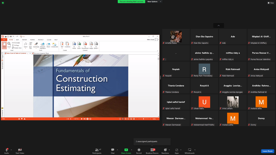Image resolution: width=276 pixels, height=155 pixels.
Task: Click the print icon in quick access toolbar
Action: coord(11,37)
